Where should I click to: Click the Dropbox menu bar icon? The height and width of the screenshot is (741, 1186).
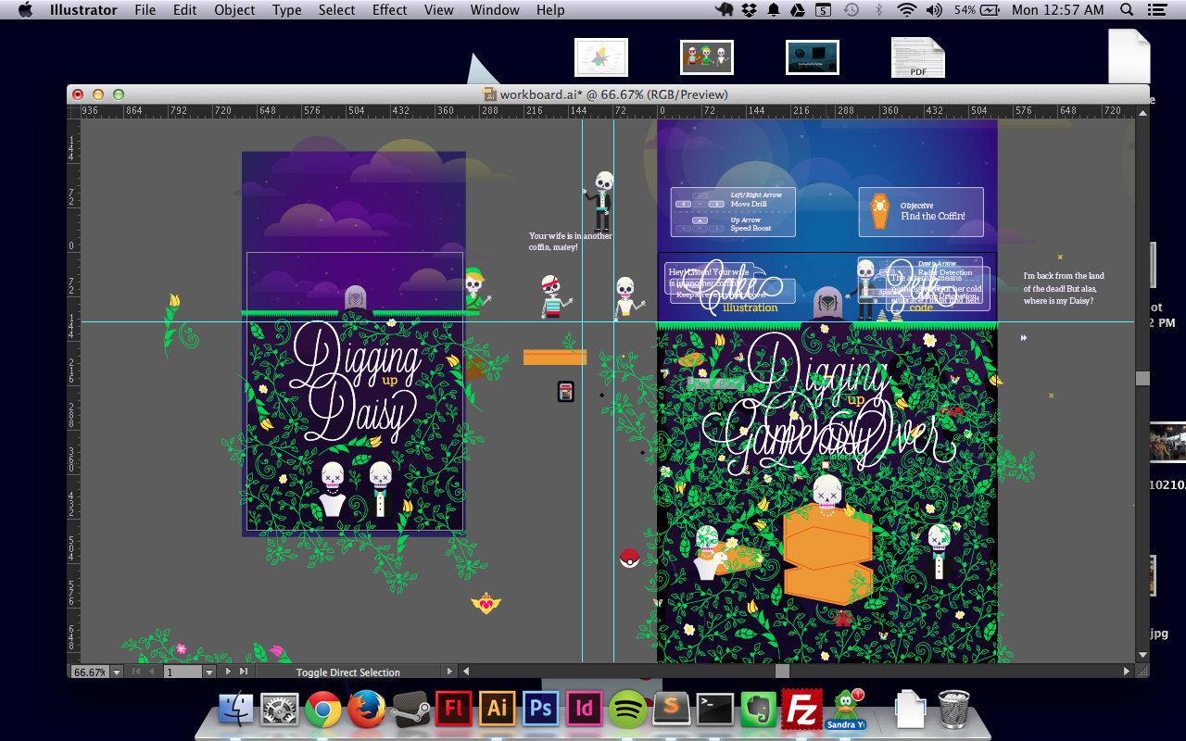pos(750,10)
